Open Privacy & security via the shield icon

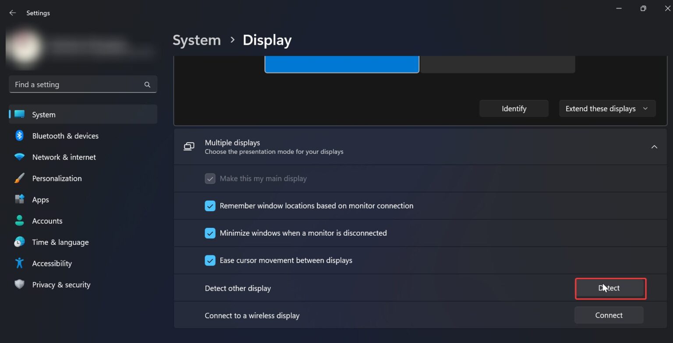coord(19,284)
